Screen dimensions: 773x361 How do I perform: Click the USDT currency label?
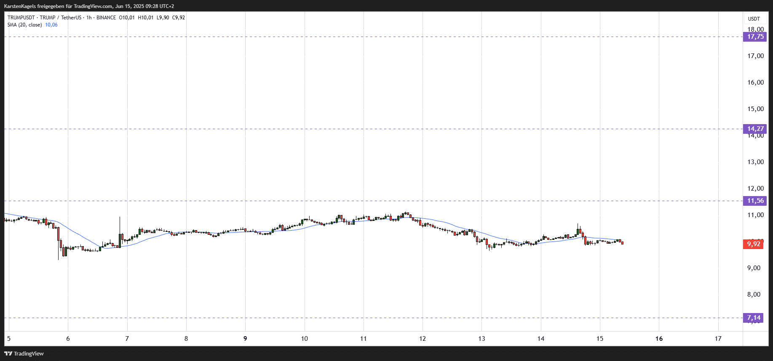tap(754, 19)
